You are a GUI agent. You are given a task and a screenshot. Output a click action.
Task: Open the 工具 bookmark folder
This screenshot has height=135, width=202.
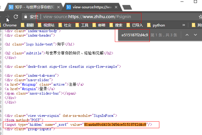[x=82, y=25]
